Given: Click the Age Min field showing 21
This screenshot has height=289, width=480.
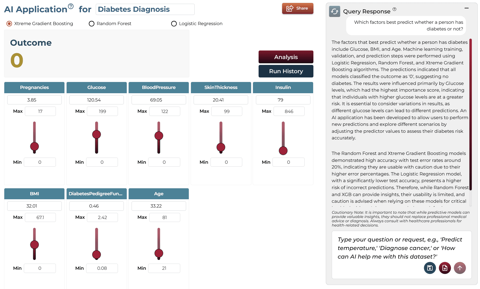Looking at the screenshot, I should [x=164, y=268].
